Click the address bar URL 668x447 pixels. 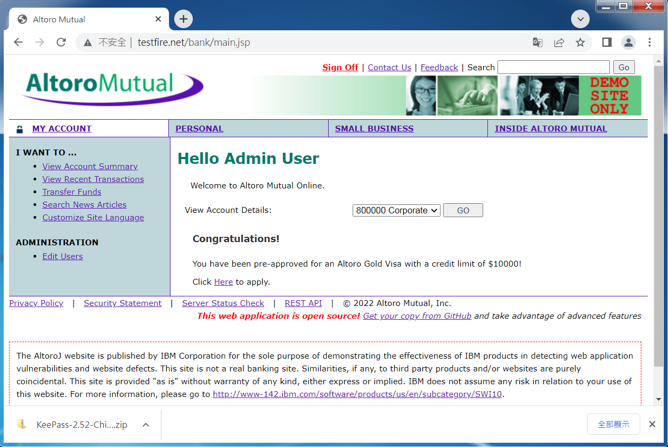tap(194, 43)
